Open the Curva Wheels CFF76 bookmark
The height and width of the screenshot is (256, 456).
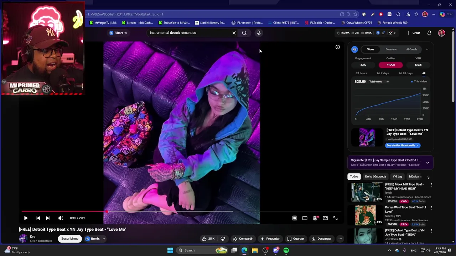coord(357,23)
